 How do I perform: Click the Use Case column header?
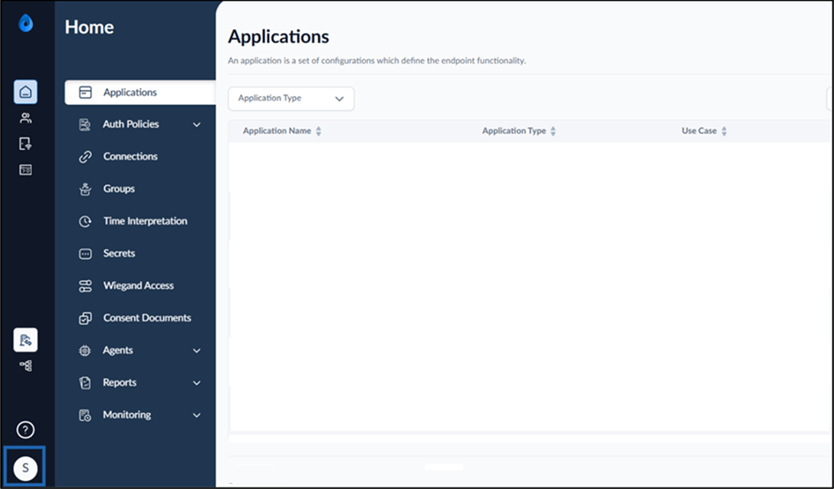click(x=699, y=131)
